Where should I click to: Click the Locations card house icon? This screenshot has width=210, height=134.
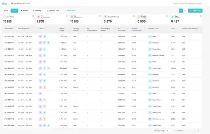click(5, 17)
